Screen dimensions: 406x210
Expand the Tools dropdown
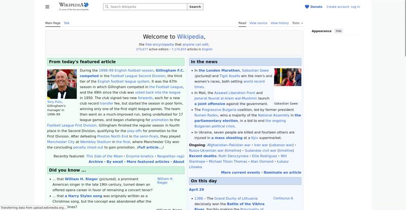click(297, 23)
